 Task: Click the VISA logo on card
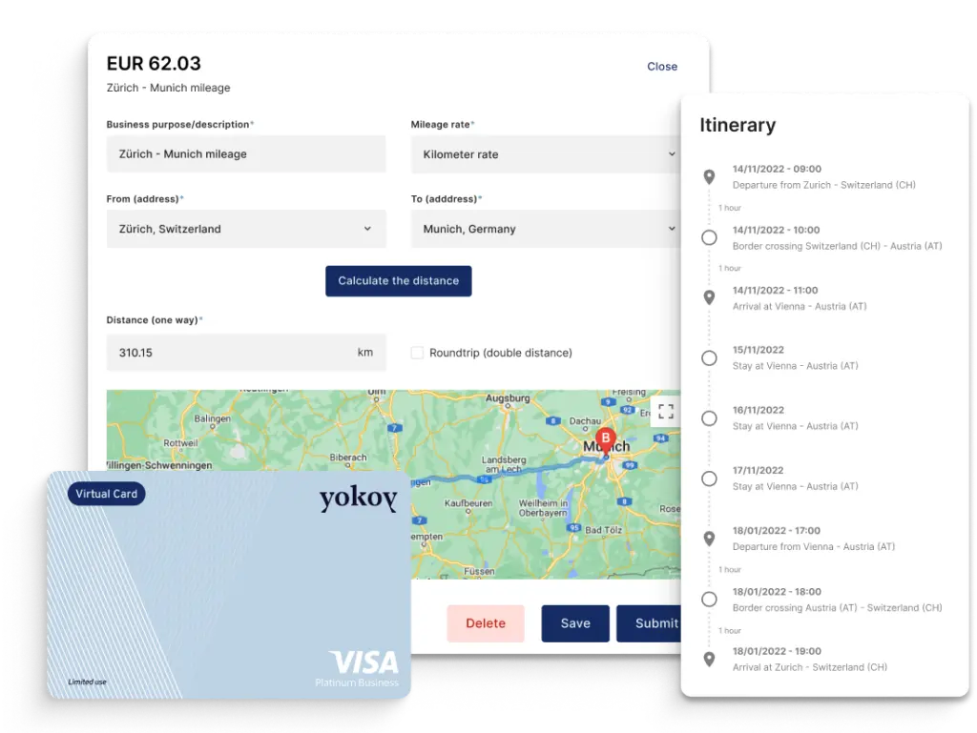pyautogui.click(x=364, y=662)
